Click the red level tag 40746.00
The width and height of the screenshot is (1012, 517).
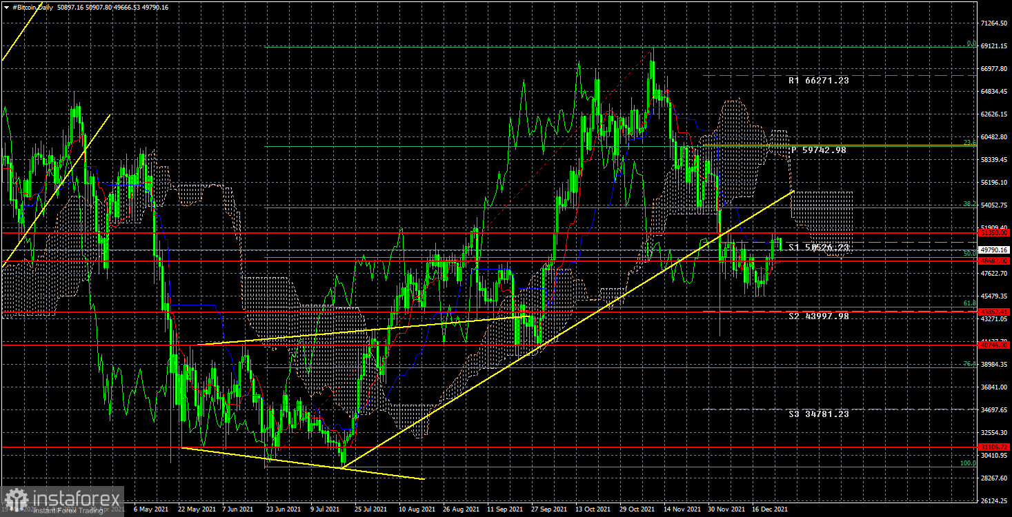[994, 344]
